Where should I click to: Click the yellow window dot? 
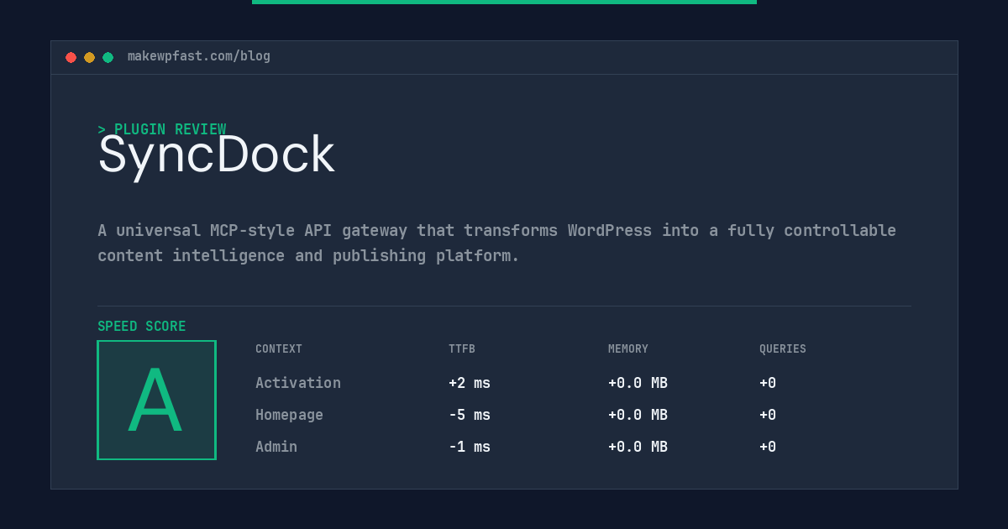coord(89,57)
